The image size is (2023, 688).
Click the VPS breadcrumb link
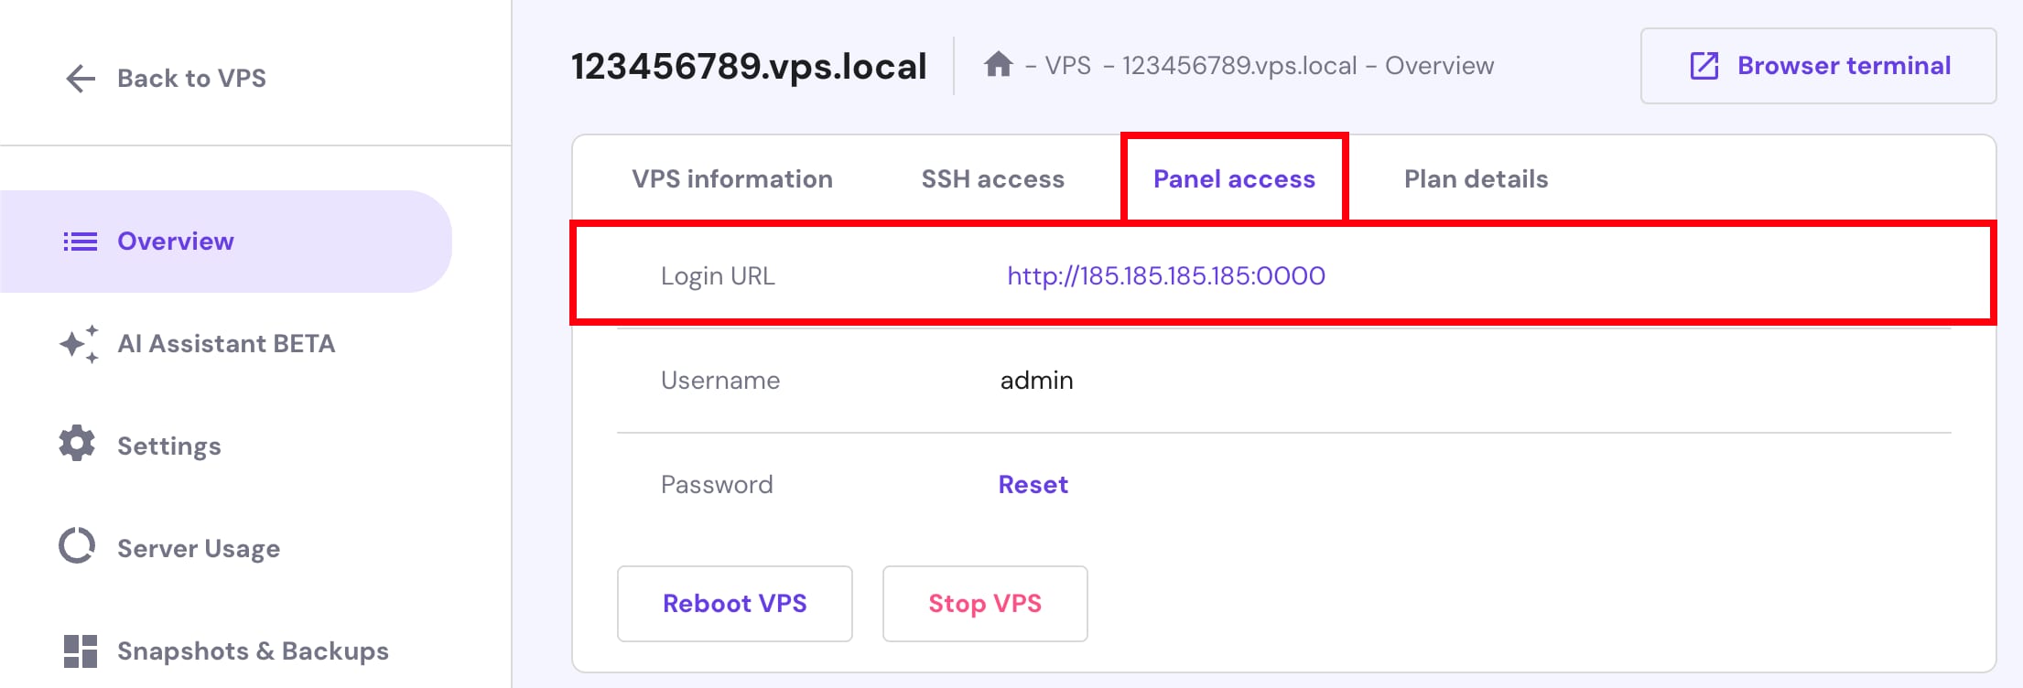tap(1067, 66)
